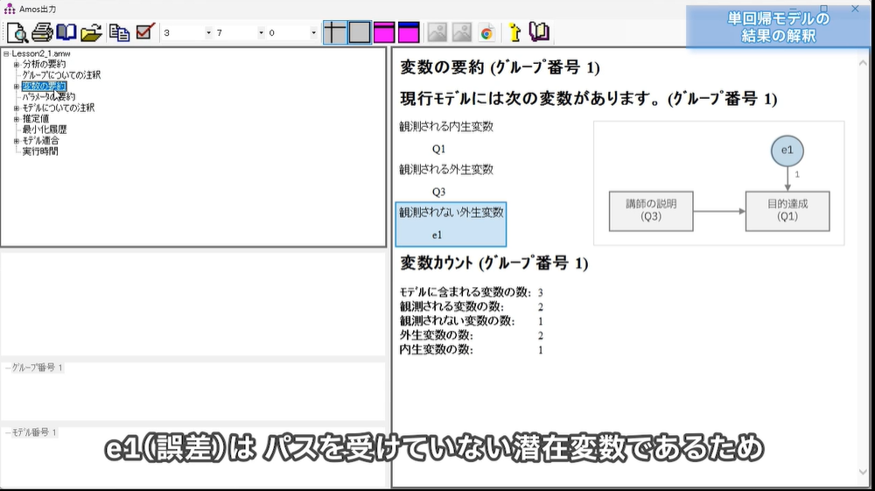Select モデル適合 label in the tree

(40, 141)
